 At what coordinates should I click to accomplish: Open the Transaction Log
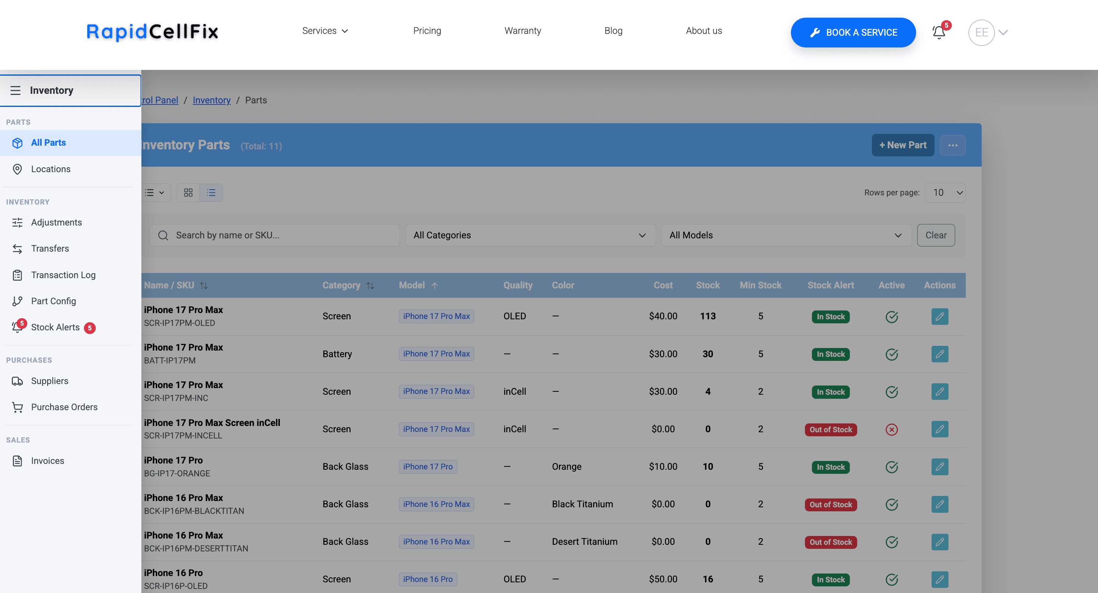coord(70,275)
